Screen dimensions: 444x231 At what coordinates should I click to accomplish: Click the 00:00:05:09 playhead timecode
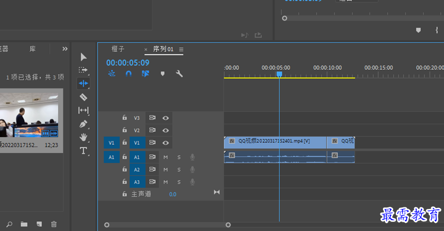point(128,63)
